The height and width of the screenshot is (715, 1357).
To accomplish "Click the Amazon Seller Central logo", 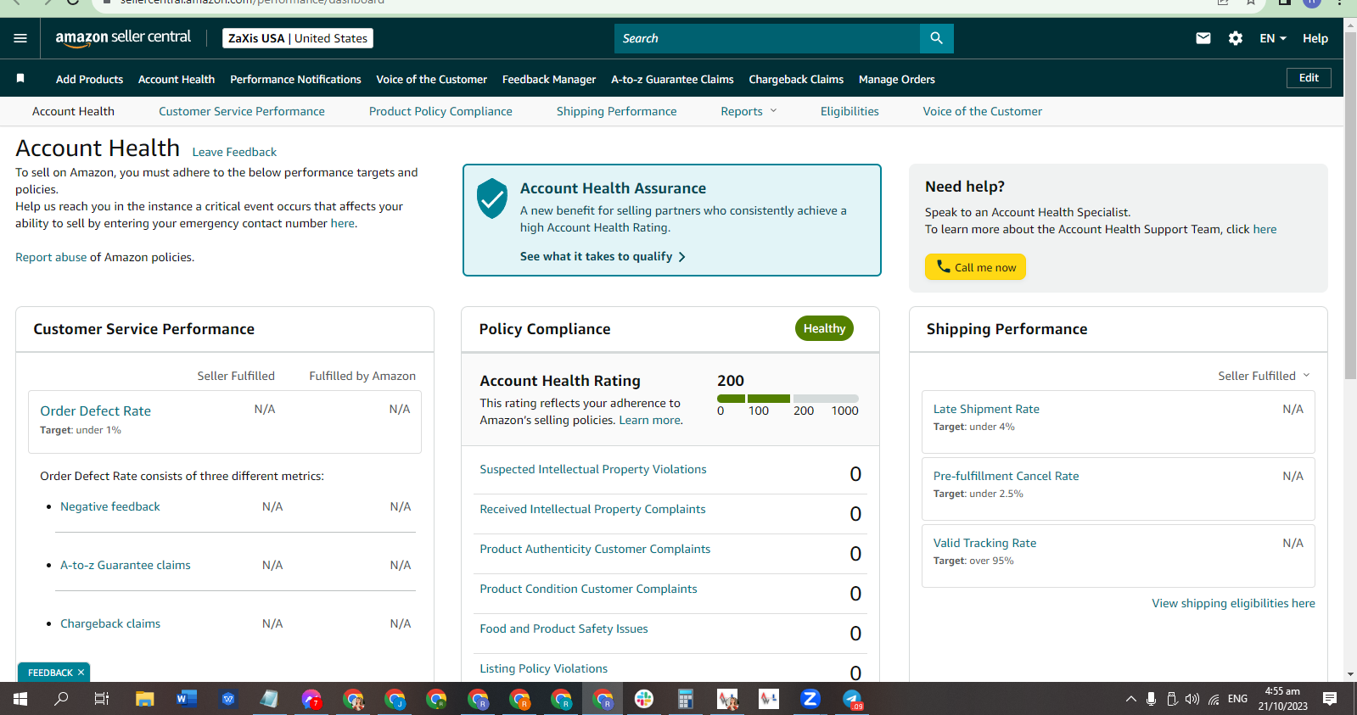I will tap(123, 38).
